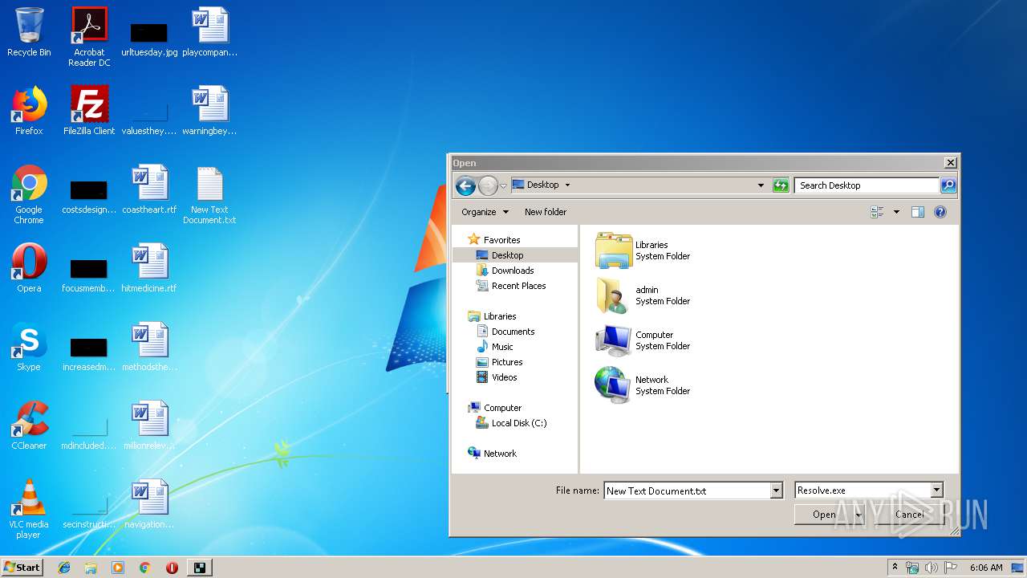Screen dimensions: 1027x578
Task: Click the Search Desktop input field
Action: [867, 185]
